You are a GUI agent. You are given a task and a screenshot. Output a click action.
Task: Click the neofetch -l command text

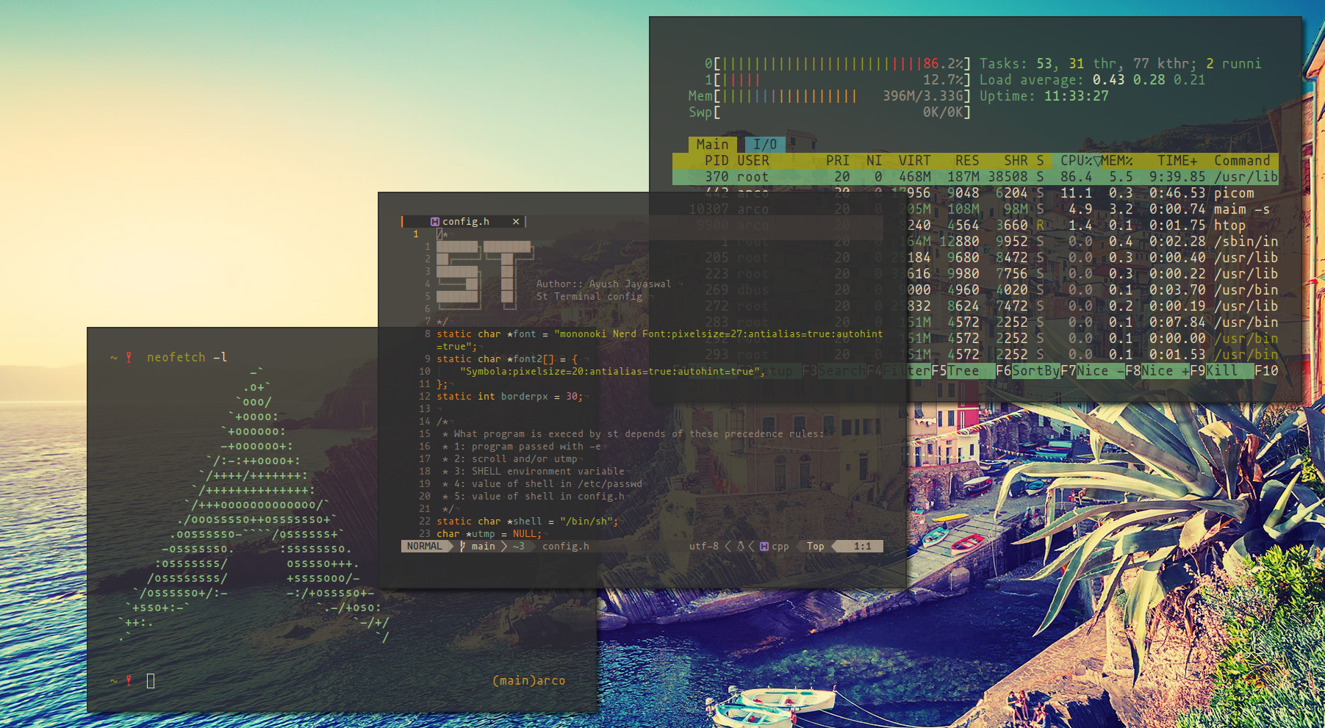coord(187,357)
